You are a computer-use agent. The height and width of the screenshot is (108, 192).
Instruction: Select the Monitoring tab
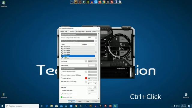[x=72, y=31]
